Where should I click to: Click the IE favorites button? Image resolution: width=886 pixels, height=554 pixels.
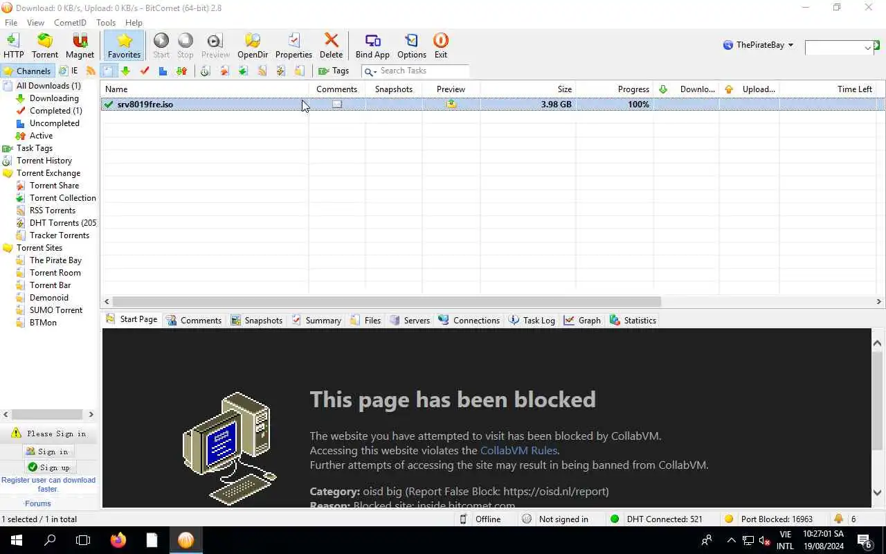click(x=68, y=71)
